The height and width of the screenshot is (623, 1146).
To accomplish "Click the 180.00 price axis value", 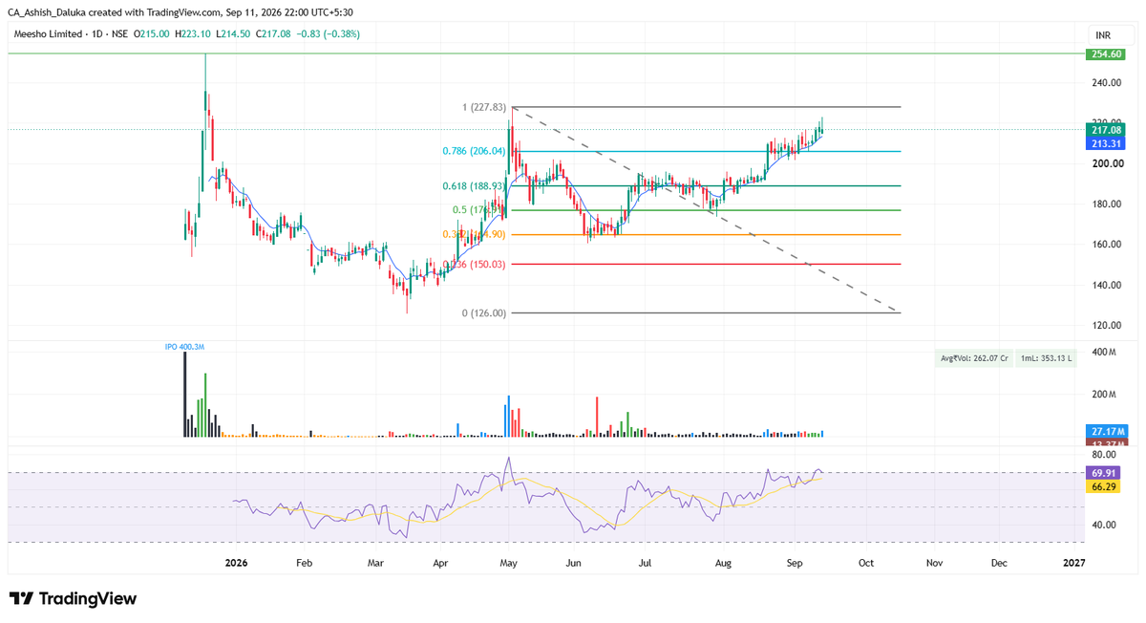I will coord(1106,204).
